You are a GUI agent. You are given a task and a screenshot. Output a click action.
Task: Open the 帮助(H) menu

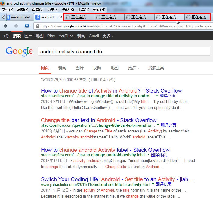pyautogui.click(x=99, y=10)
